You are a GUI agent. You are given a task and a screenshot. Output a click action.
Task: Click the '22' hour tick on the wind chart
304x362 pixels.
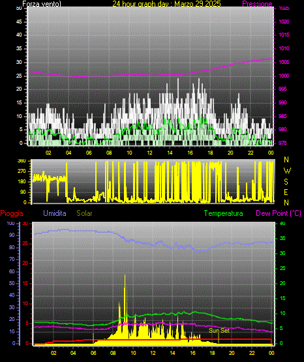click(251, 153)
